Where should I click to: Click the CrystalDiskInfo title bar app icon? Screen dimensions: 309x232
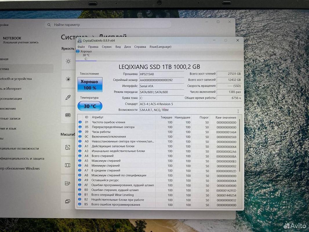pos(80,41)
